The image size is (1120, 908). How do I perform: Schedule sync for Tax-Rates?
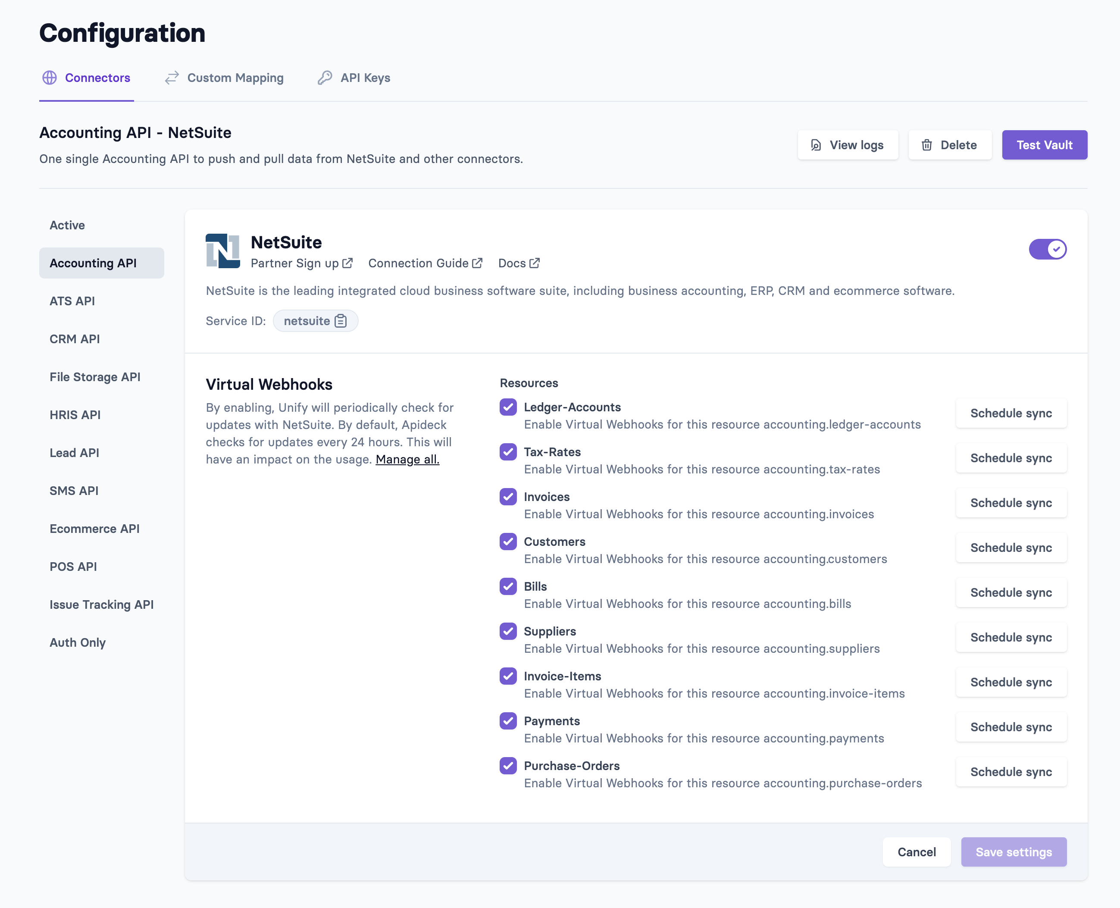[x=1011, y=458]
